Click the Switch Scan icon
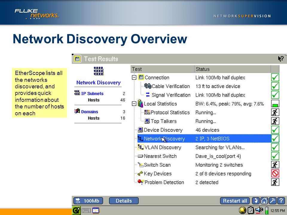 coord(141,165)
